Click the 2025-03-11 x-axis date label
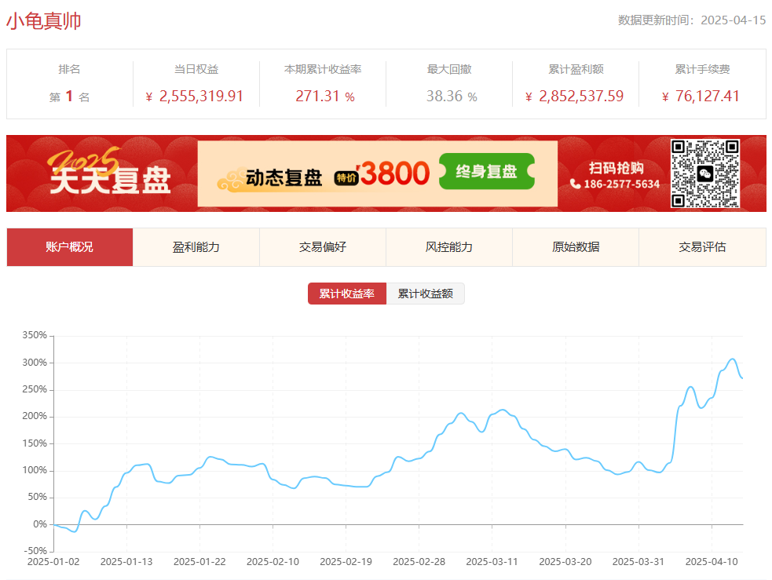 [x=492, y=562]
